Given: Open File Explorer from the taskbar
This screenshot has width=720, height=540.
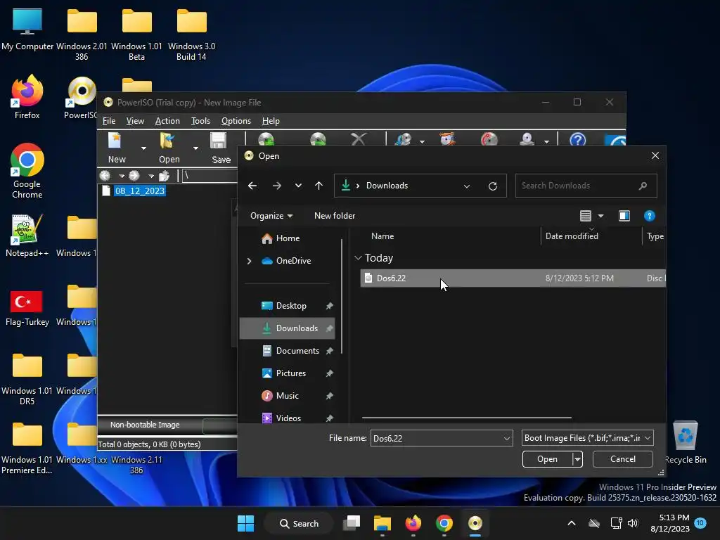Looking at the screenshot, I should (x=382, y=523).
